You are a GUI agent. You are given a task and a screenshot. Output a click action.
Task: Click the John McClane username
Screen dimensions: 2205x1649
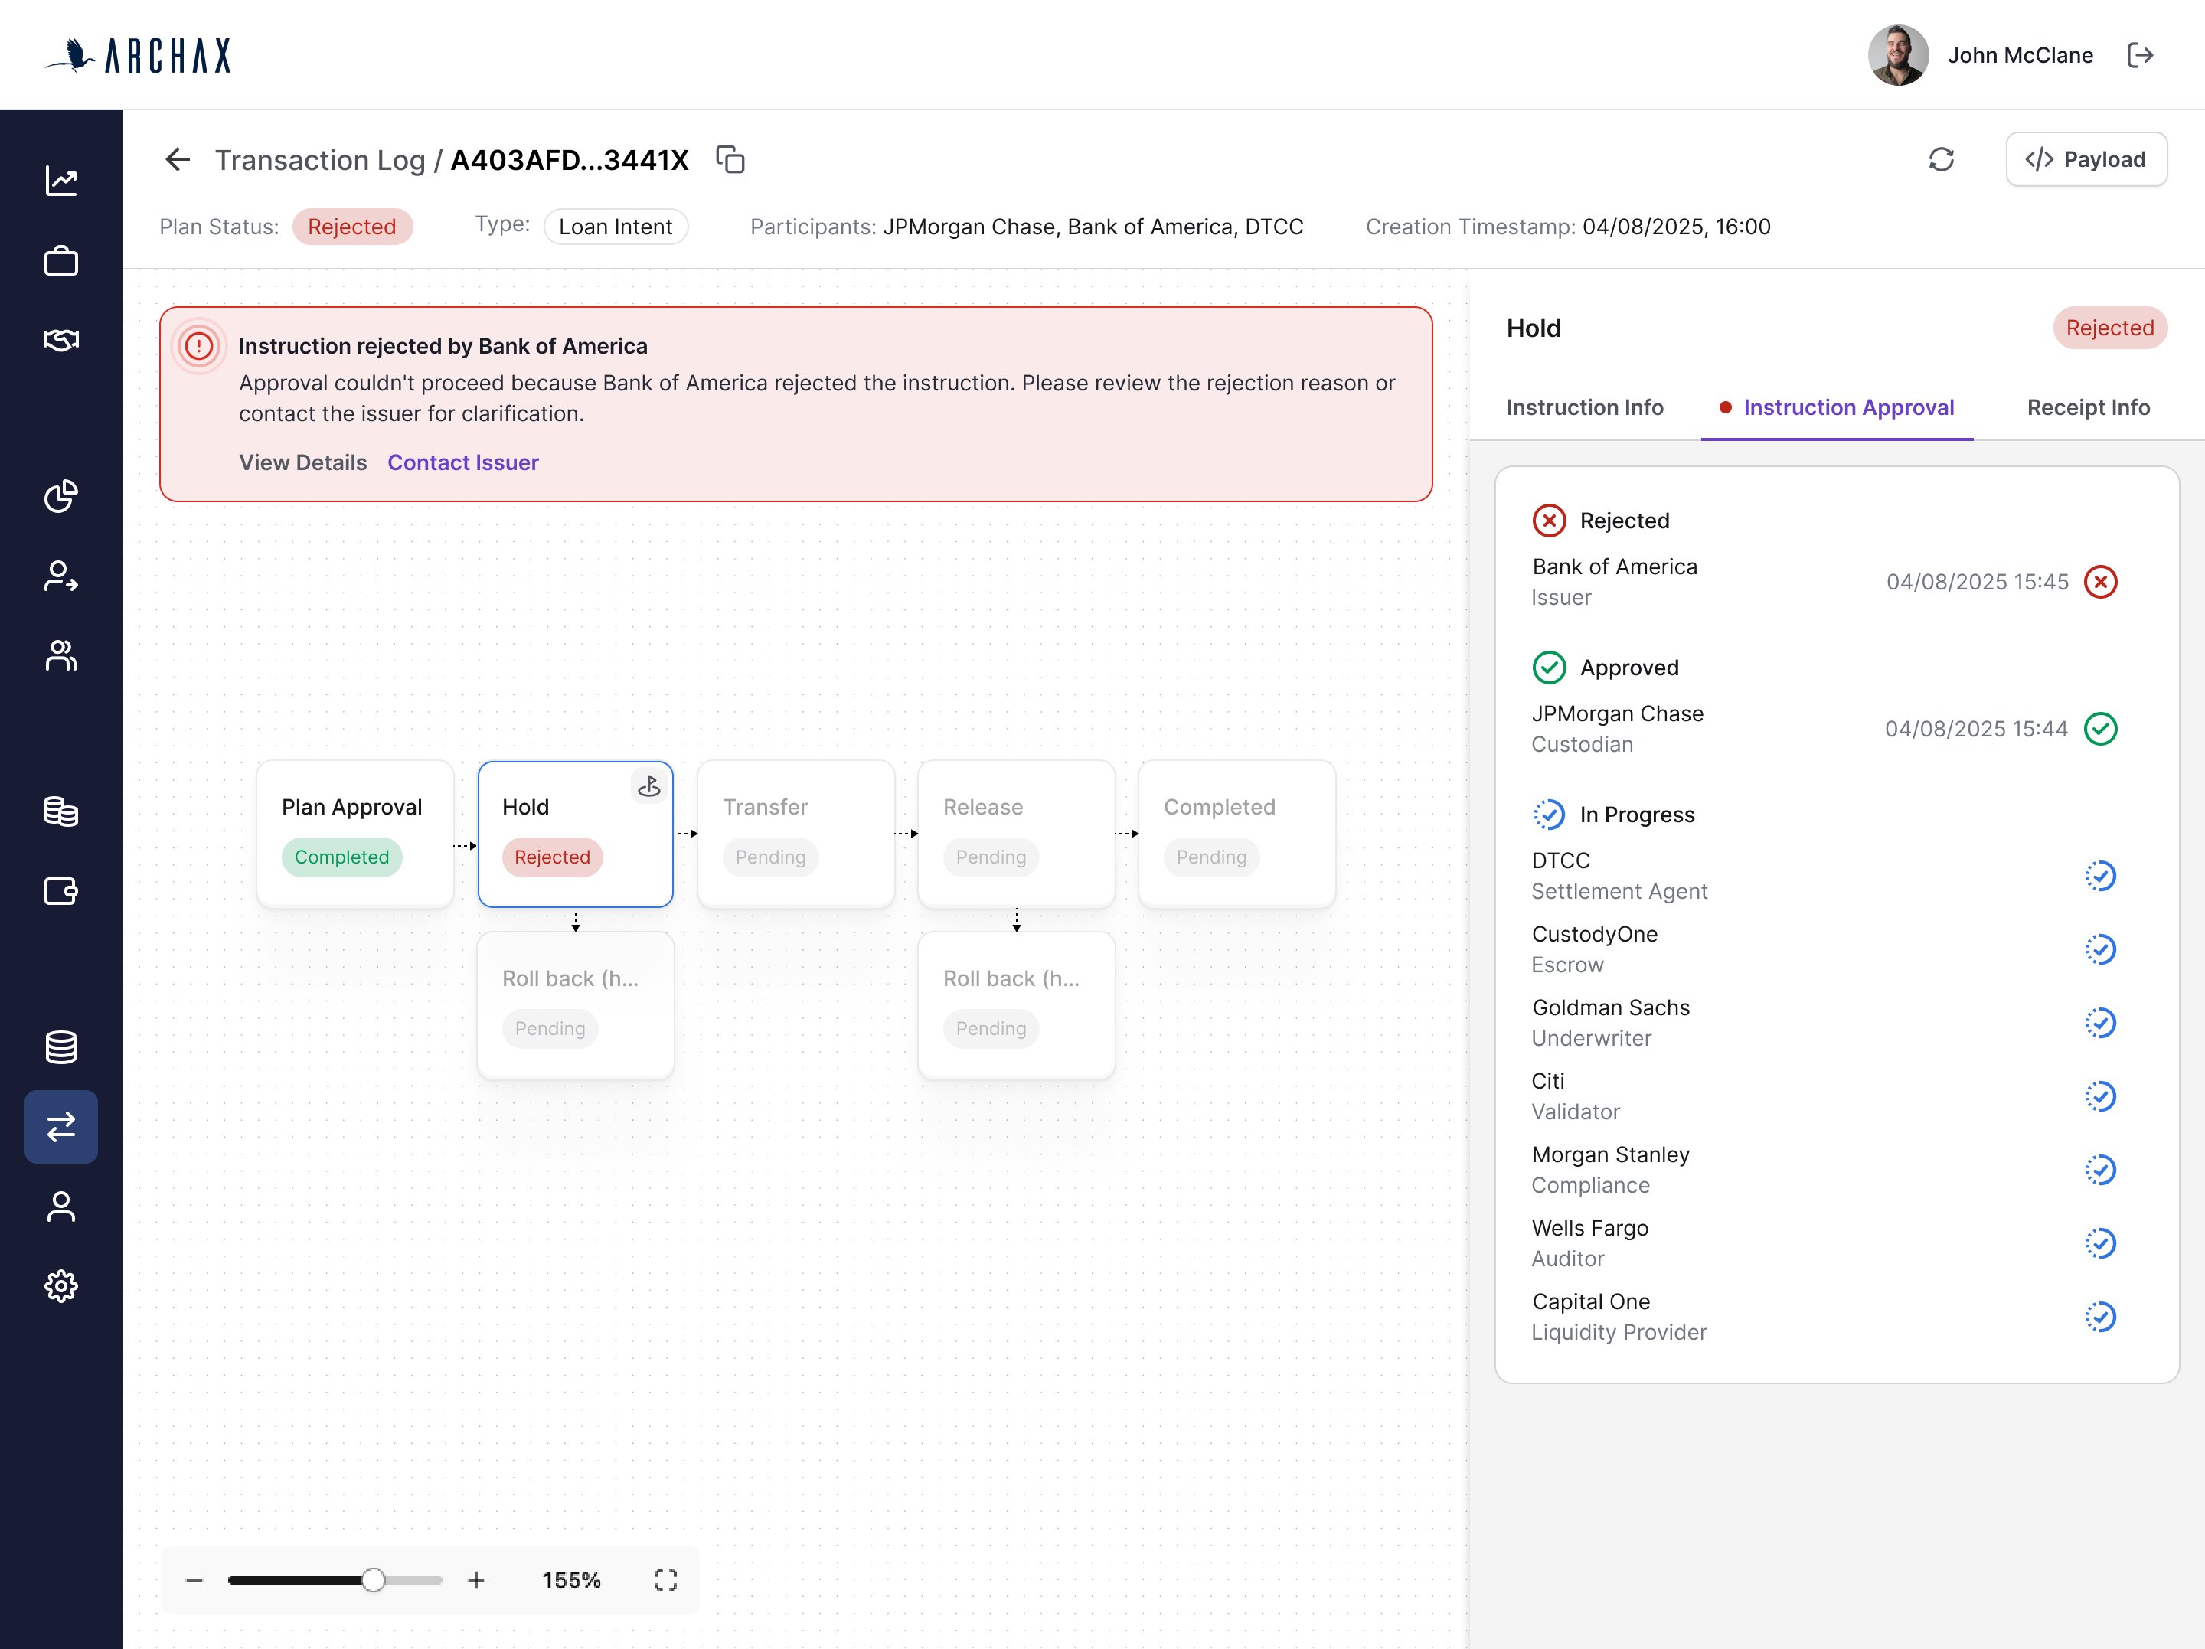coord(2020,55)
